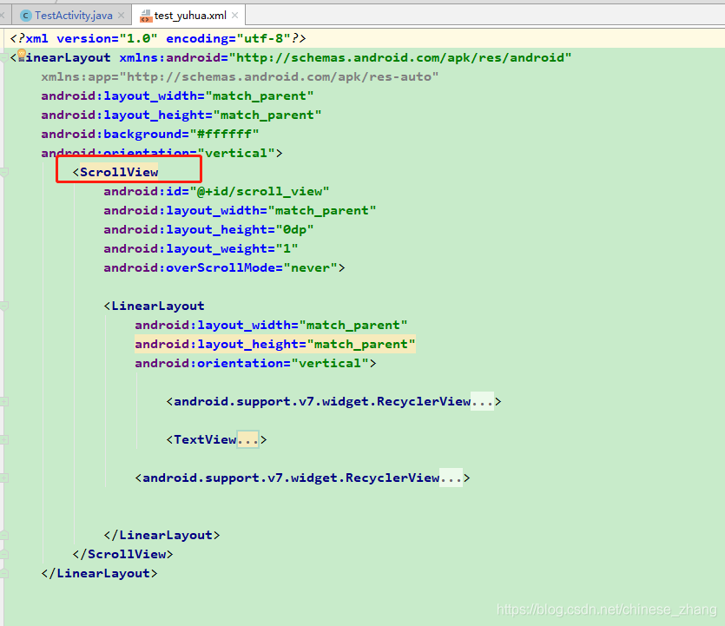This screenshot has width=725, height=626.
Task: Click fold end marker beside inner </LinearLayout>
Action: click(3, 535)
